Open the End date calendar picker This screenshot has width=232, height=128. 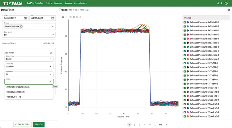point(53,18)
